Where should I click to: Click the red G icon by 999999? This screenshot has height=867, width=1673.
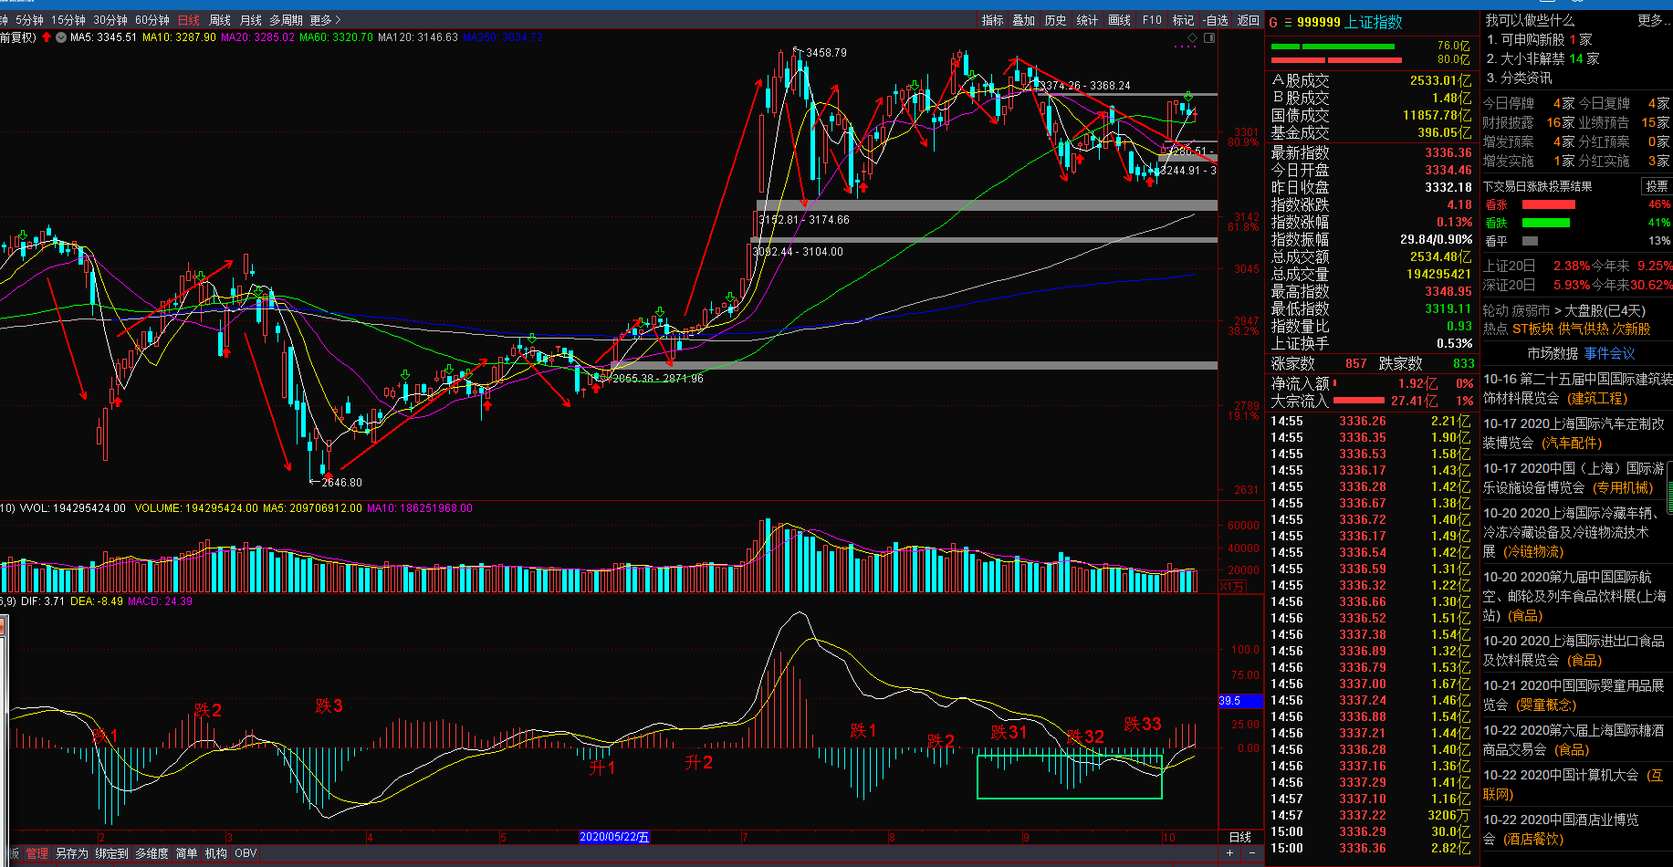pyautogui.click(x=1273, y=23)
